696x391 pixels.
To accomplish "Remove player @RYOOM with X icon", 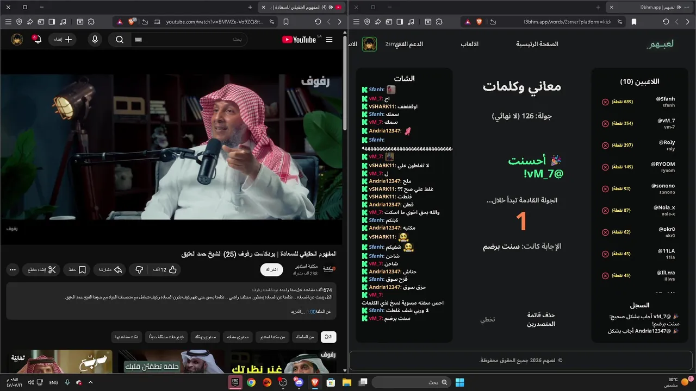I will 605,167.
